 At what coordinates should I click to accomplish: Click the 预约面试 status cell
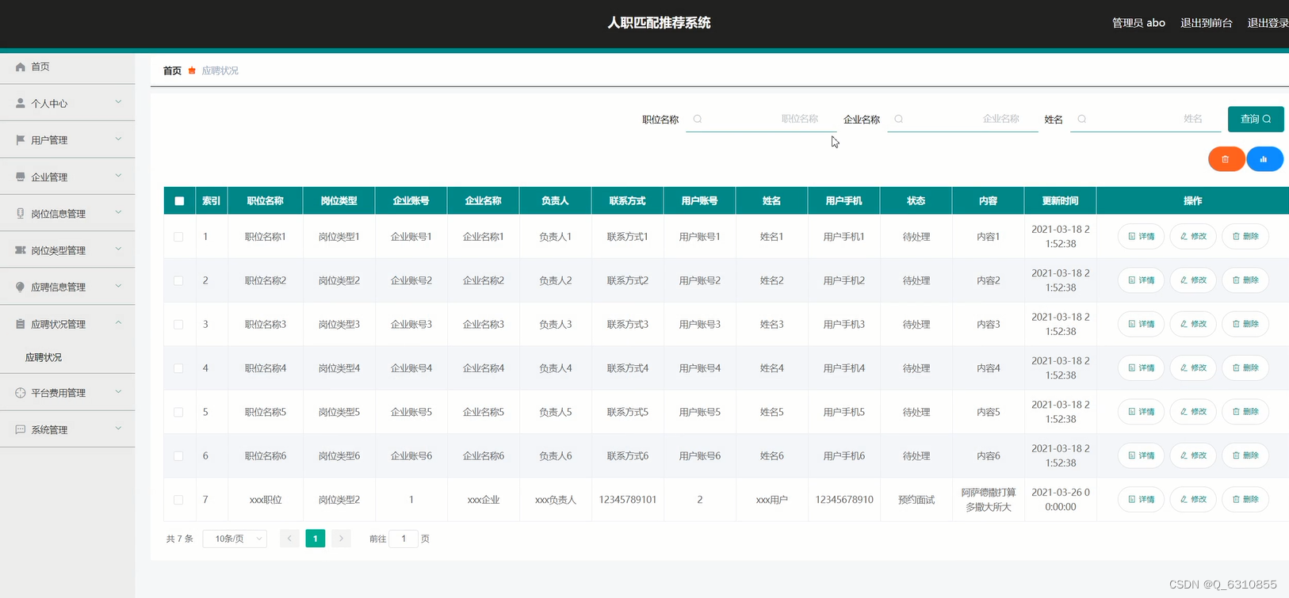pyautogui.click(x=916, y=500)
